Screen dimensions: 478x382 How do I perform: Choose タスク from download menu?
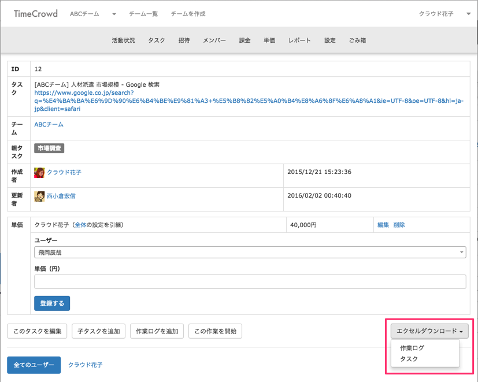409,359
